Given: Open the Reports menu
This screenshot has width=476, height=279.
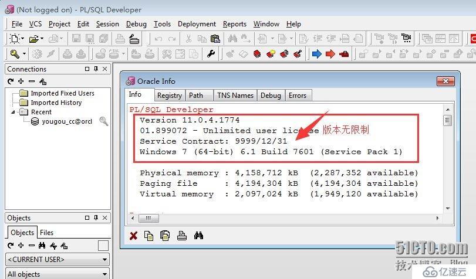Looking at the screenshot, I should click(235, 24).
